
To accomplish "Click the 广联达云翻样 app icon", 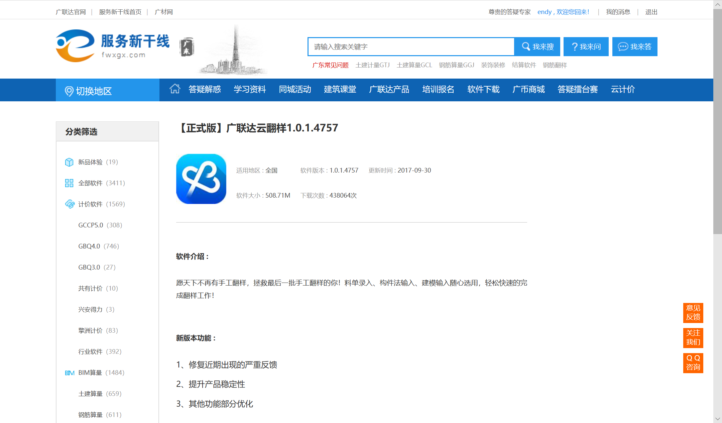I will [x=201, y=179].
